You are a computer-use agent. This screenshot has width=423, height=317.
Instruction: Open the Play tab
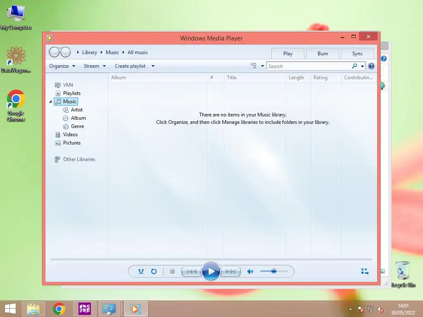pos(288,53)
